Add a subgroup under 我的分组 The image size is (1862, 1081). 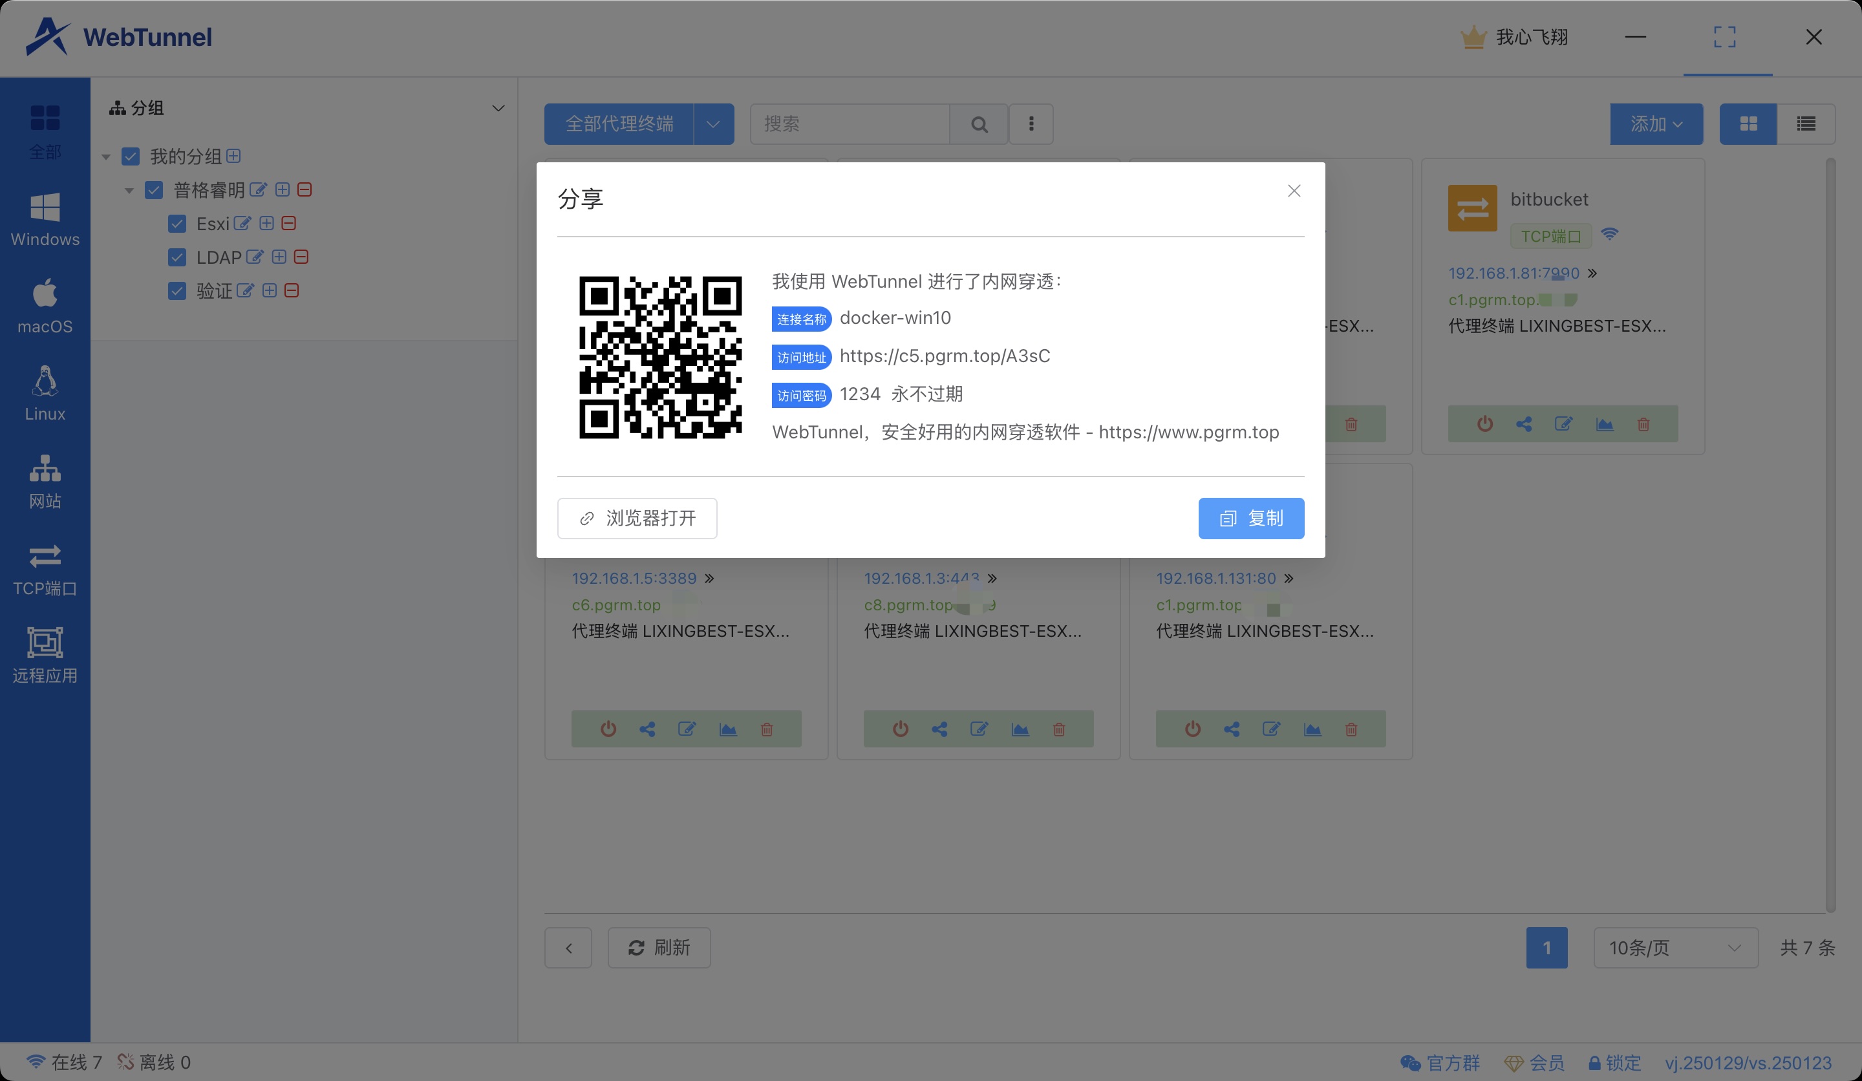click(x=233, y=156)
